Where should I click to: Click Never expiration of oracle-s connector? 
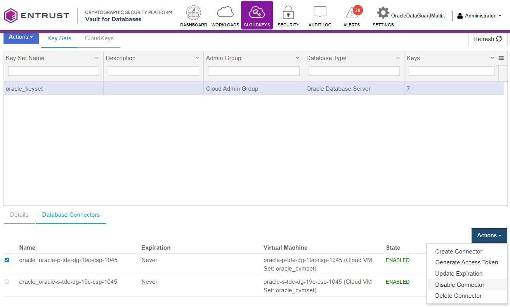(x=149, y=282)
